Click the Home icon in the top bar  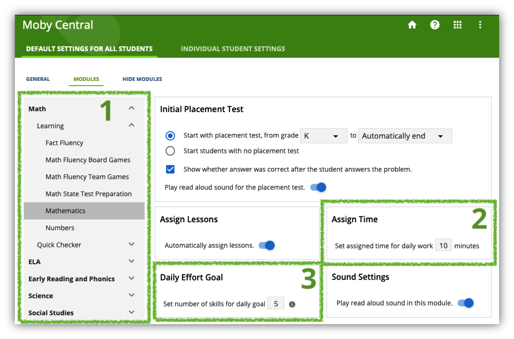[412, 25]
